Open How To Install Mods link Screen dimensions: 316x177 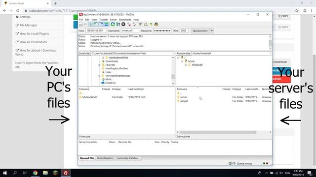31,42
